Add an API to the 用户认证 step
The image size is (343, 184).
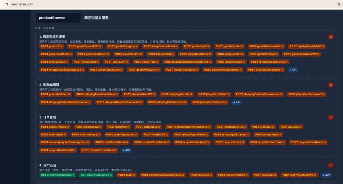(x=326, y=175)
